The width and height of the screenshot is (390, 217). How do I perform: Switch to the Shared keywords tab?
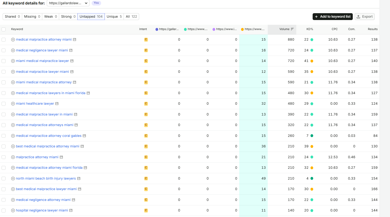click(x=12, y=17)
